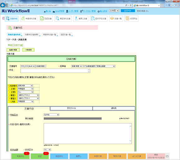Click the 承認待ち blue bottom button
Image resolution: width=180 pixels, height=160 pixels.
click(x=59, y=156)
